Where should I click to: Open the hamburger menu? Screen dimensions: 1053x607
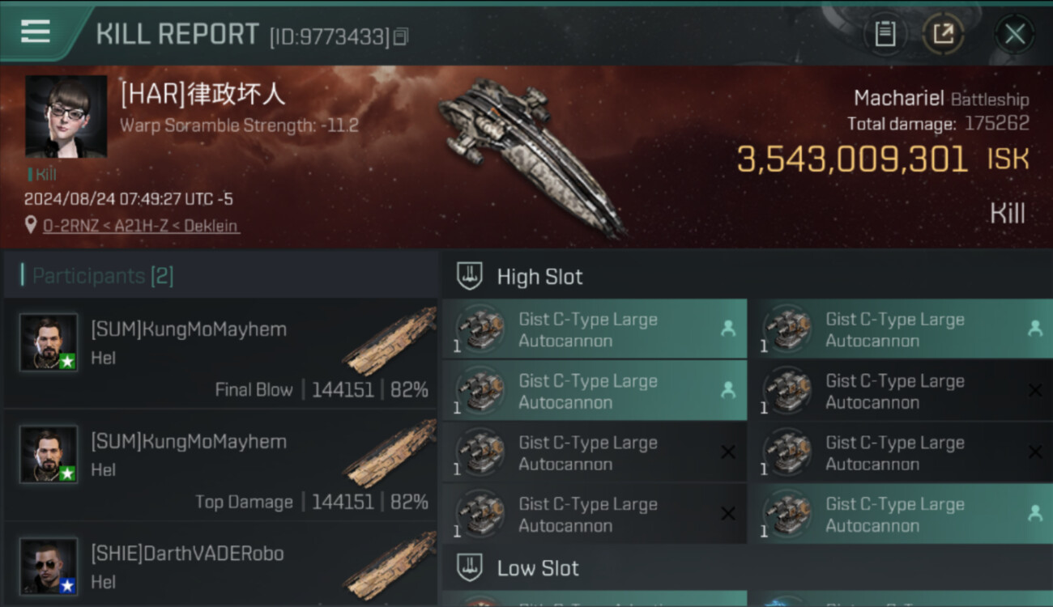[35, 32]
